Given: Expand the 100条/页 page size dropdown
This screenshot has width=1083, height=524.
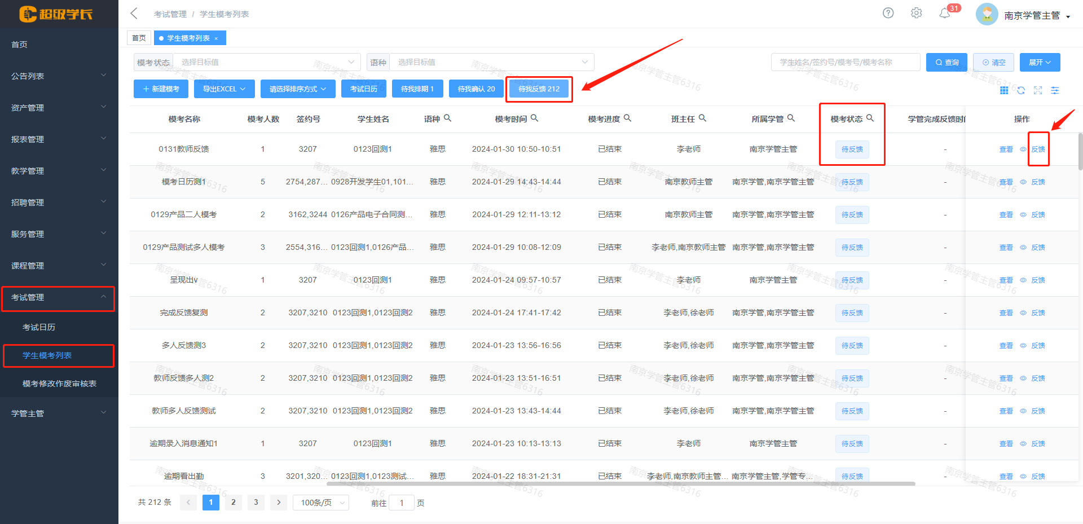Looking at the screenshot, I should [320, 503].
